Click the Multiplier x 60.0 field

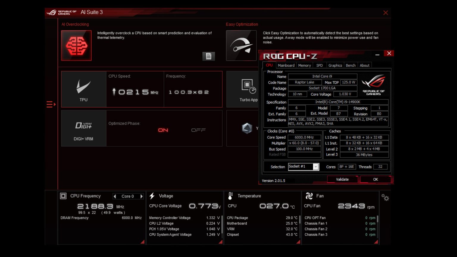tap(304, 143)
